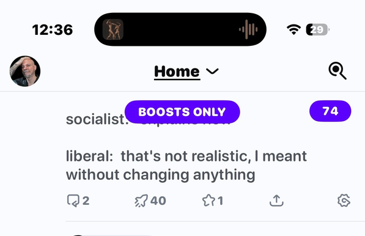The height and width of the screenshot is (236, 365).
Task: Tap the favorite count 1
Action: 220,201
